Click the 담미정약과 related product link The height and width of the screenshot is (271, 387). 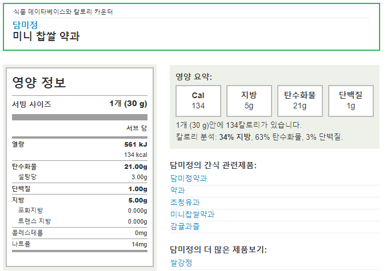click(189, 178)
